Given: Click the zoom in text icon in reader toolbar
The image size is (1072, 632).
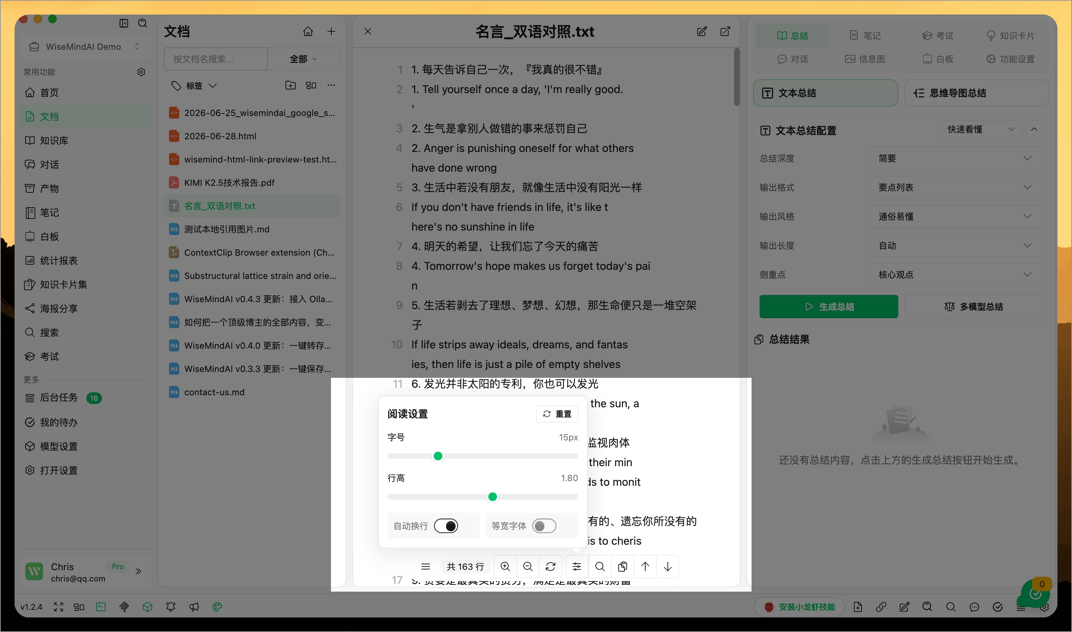Looking at the screenshot, I should (x=505, y=567).
